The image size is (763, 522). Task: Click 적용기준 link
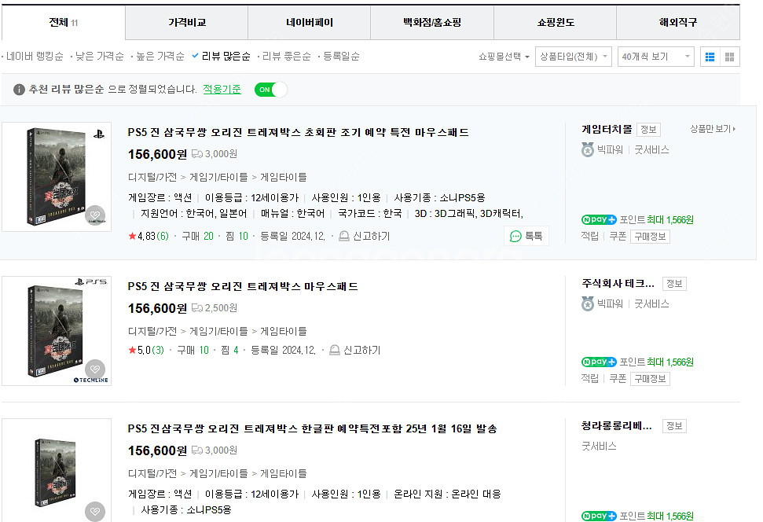pos(222,89)
